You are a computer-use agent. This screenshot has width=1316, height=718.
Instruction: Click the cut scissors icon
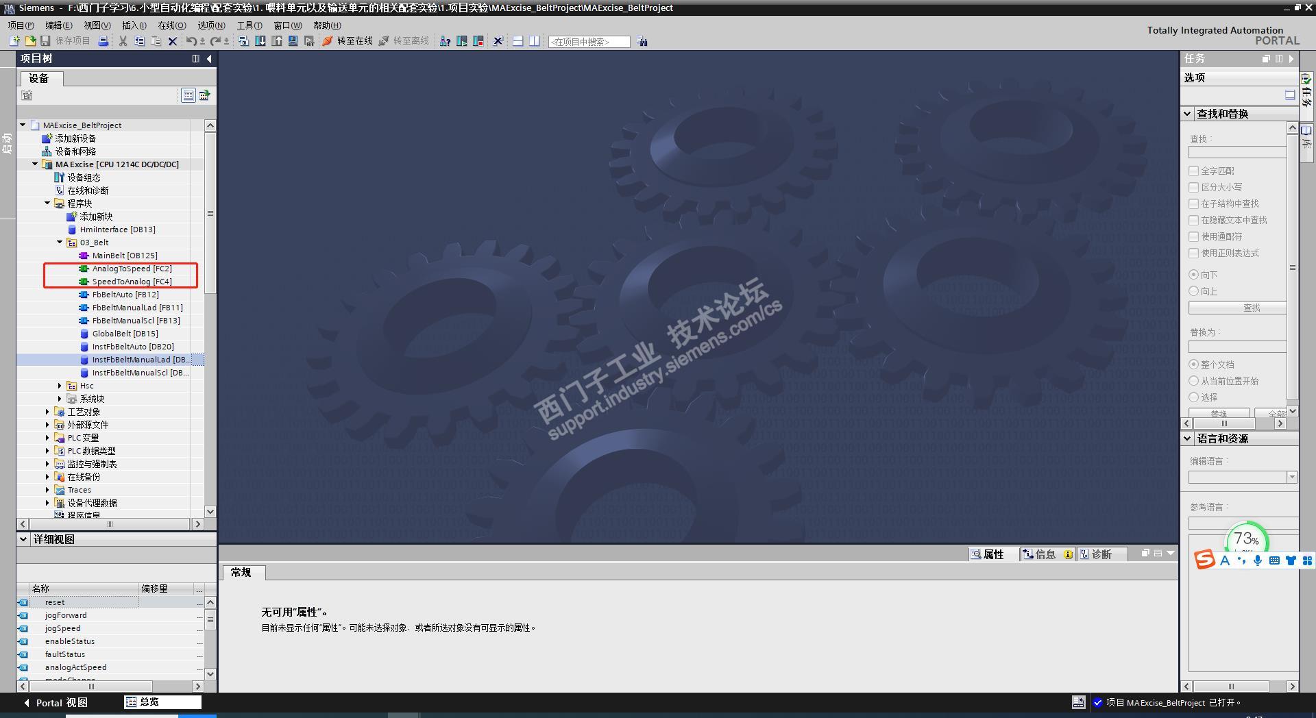point(123,41)
